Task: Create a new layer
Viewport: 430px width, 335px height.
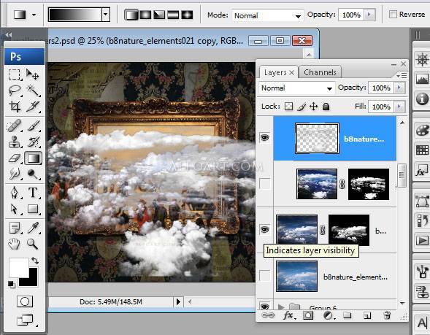Action: [x=367, y=315]
